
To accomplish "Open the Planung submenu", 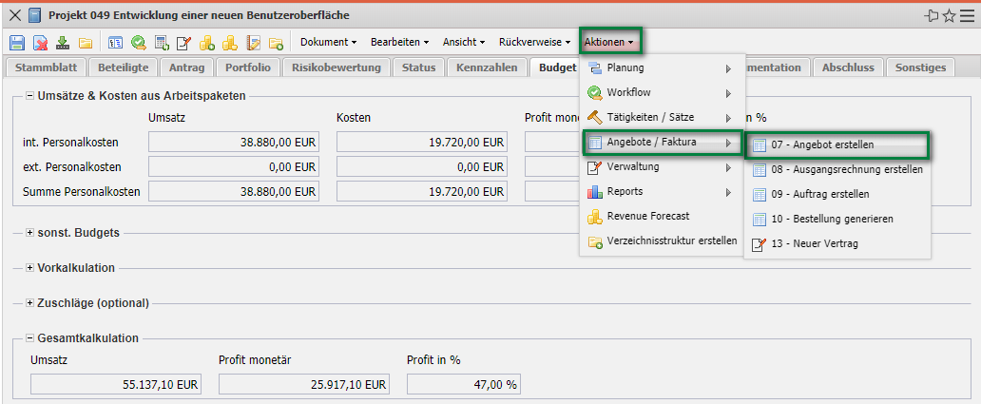I will click(x=662, y=68).
